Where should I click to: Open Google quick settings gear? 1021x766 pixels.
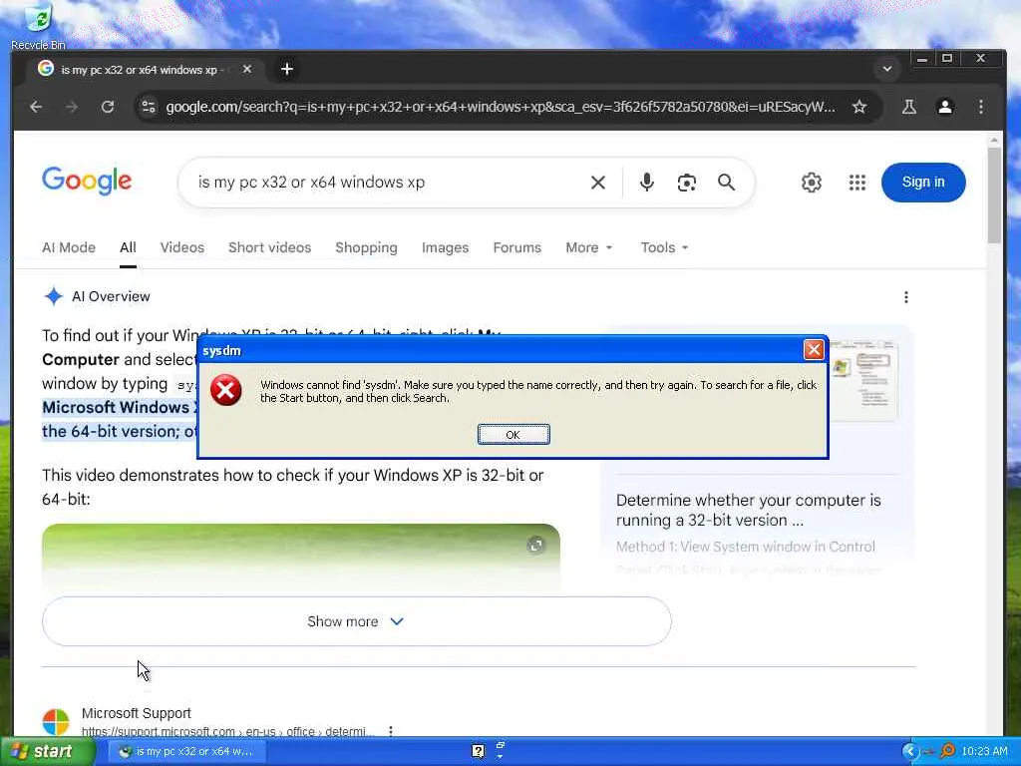(812, 183)
